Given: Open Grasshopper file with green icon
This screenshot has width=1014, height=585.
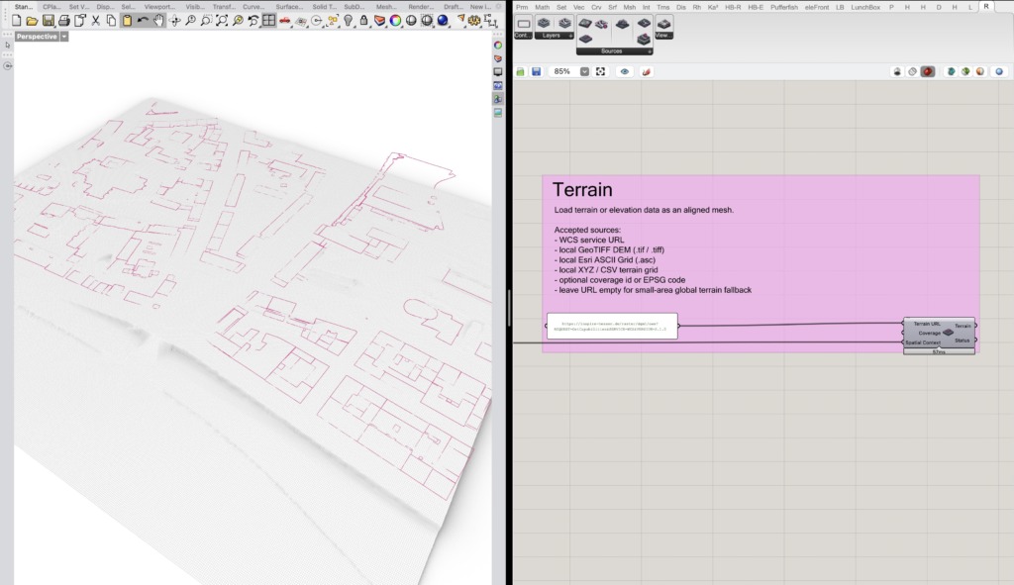Looking at the screenshot, I should click(521, 71).
